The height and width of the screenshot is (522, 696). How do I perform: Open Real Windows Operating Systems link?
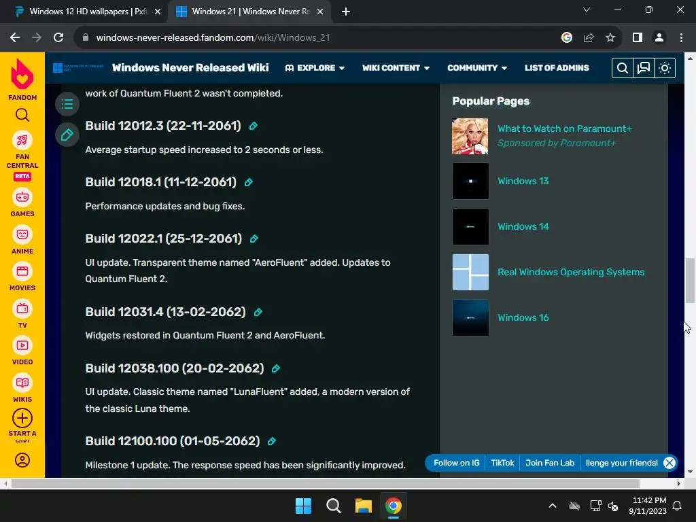point(571,272)
